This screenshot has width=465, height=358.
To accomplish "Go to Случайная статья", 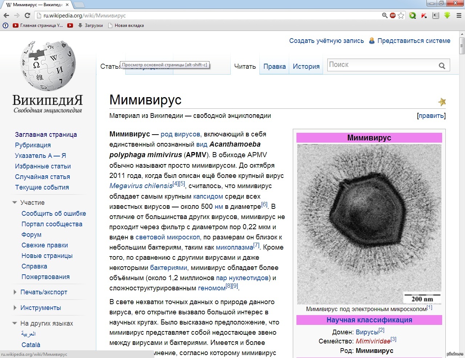I will coord(43,177).
